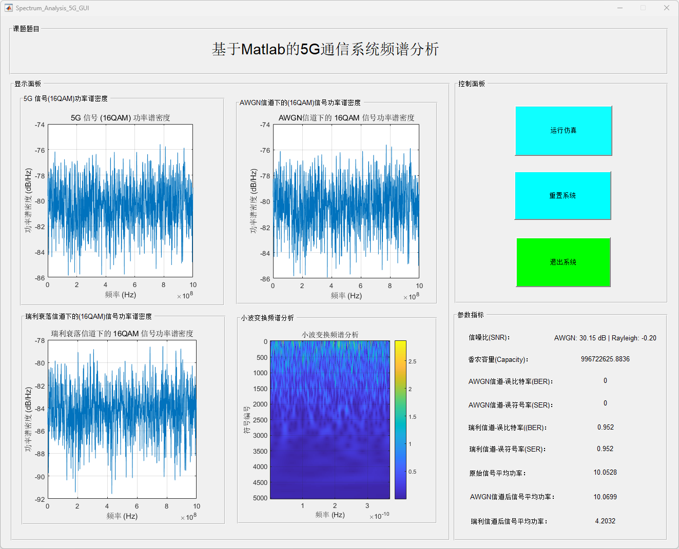Click the 原始信号平均功率 value 10.0528
679x549 pixels.
(x=605, y=473)
